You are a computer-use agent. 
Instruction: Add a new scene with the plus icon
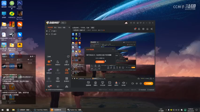click(69, 27)
